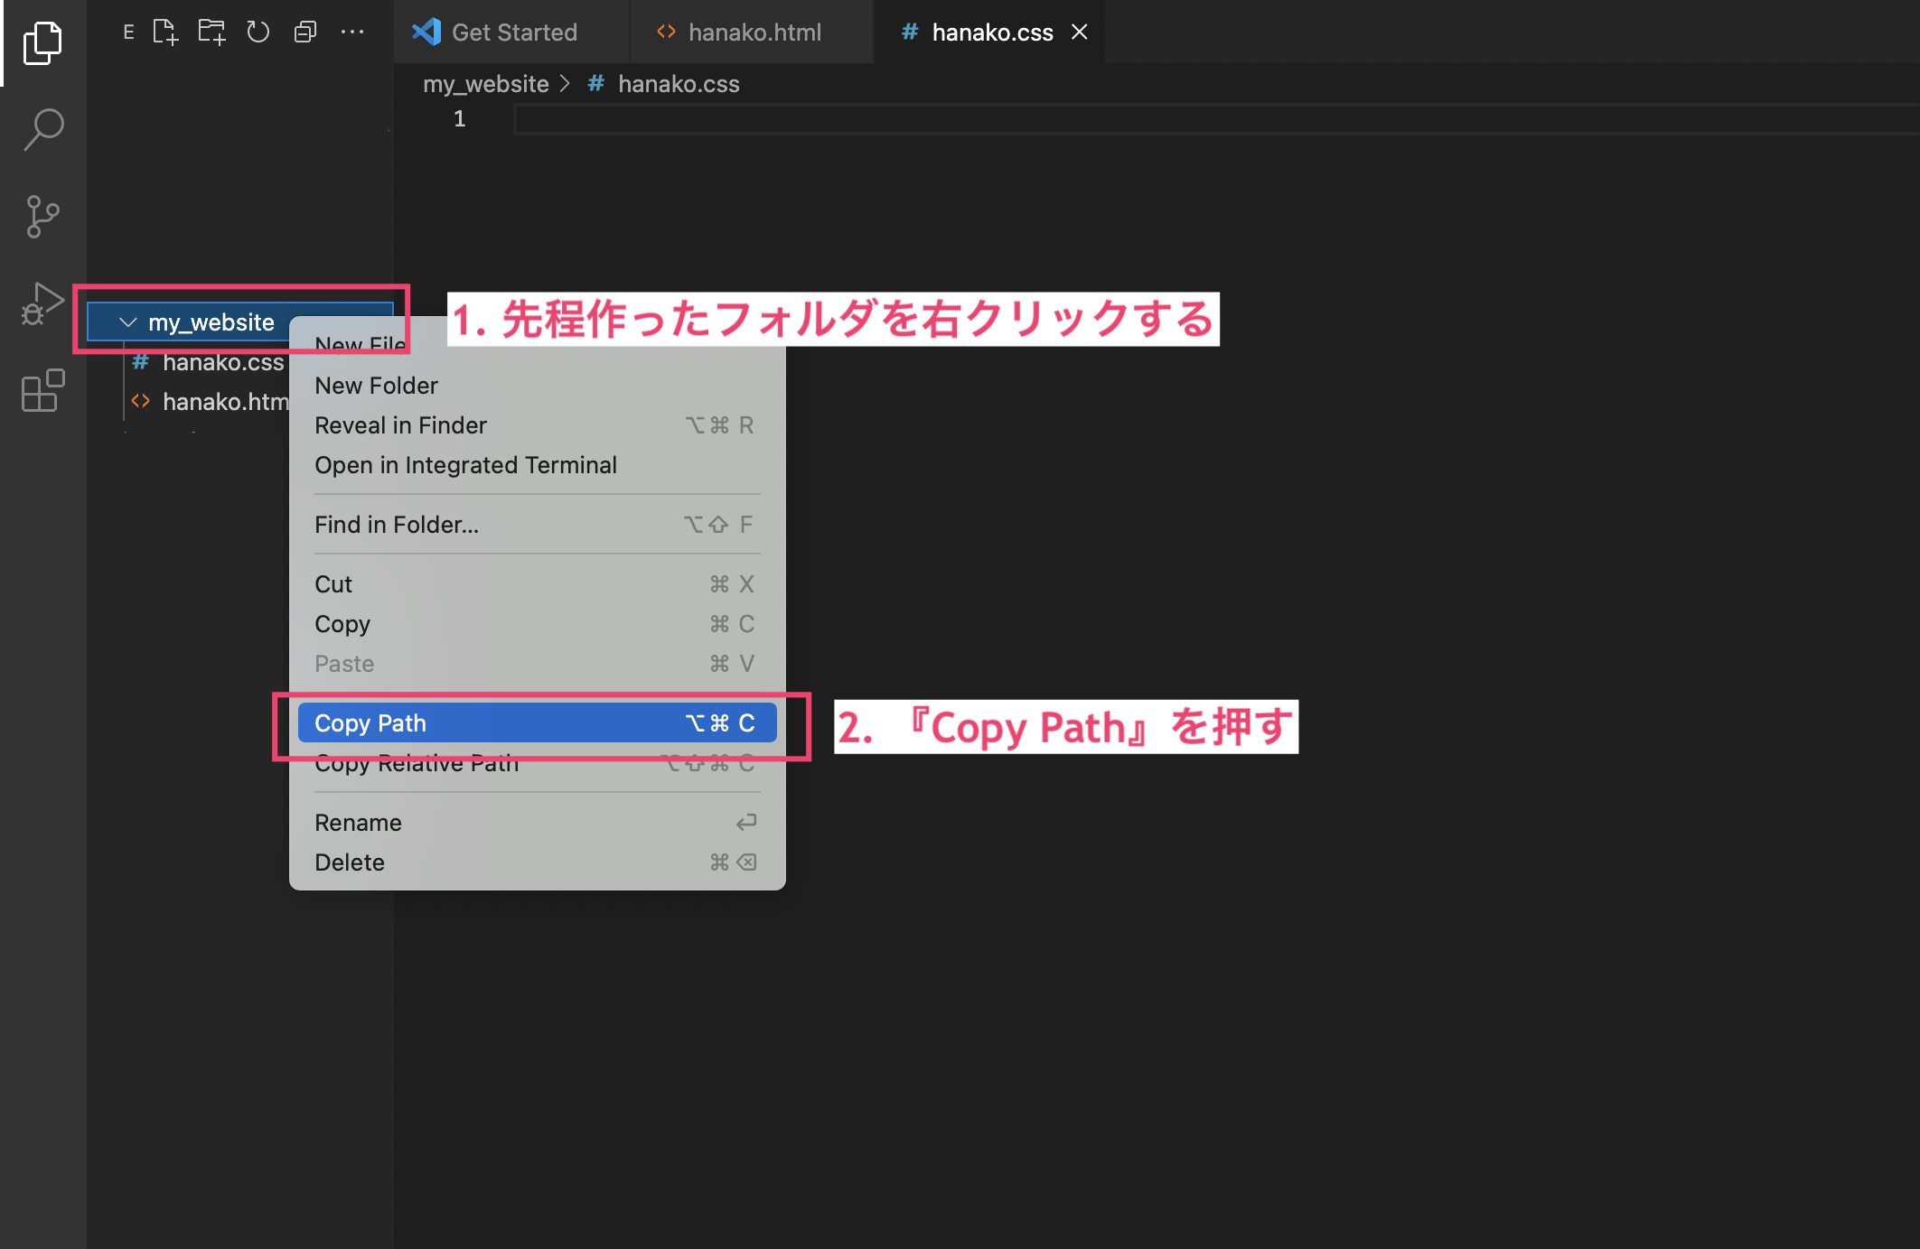The width and height of the screenshot is (1920, 1249).
Task: Open Source Control view icon
Action: pos(42,217)
